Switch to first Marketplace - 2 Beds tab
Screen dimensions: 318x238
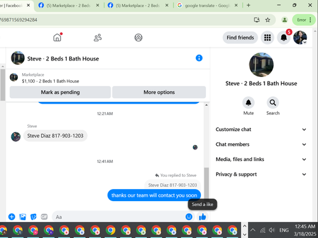pyautogui.click(x=69, y=6)
